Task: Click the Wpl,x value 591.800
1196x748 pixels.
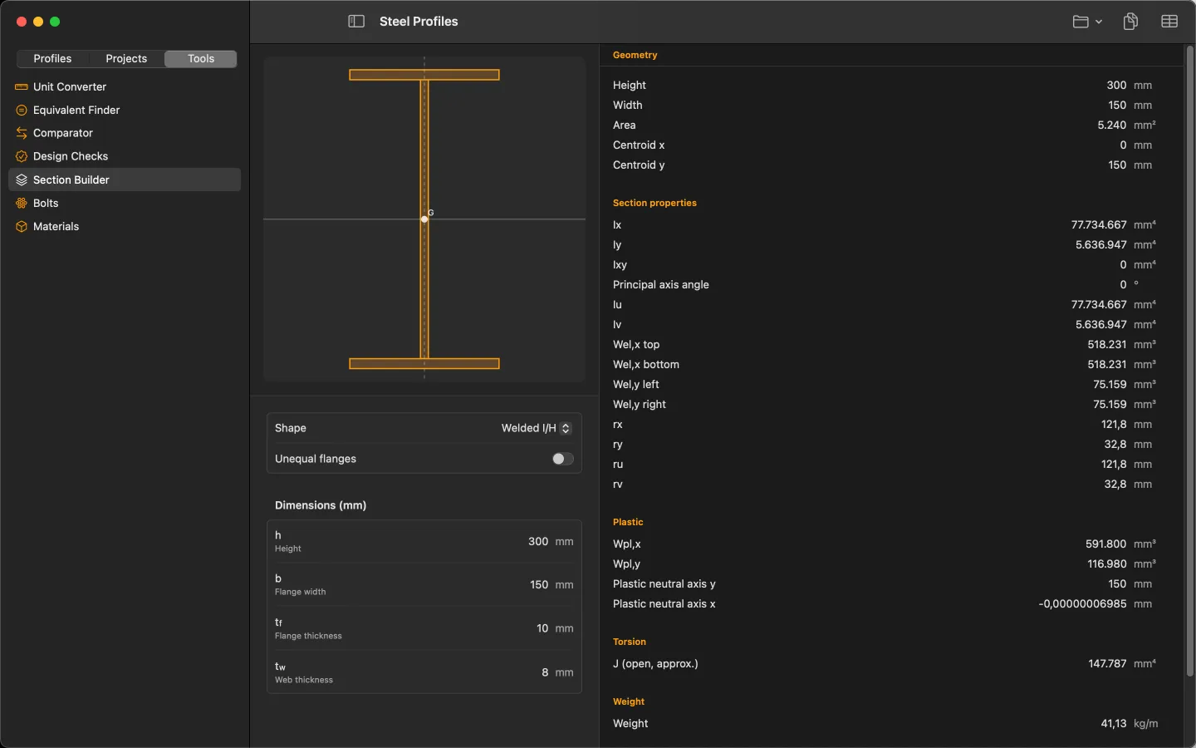Action: [x=1106, y=544]
